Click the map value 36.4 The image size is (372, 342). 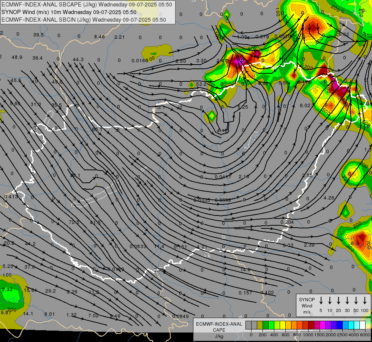point(38,58)
